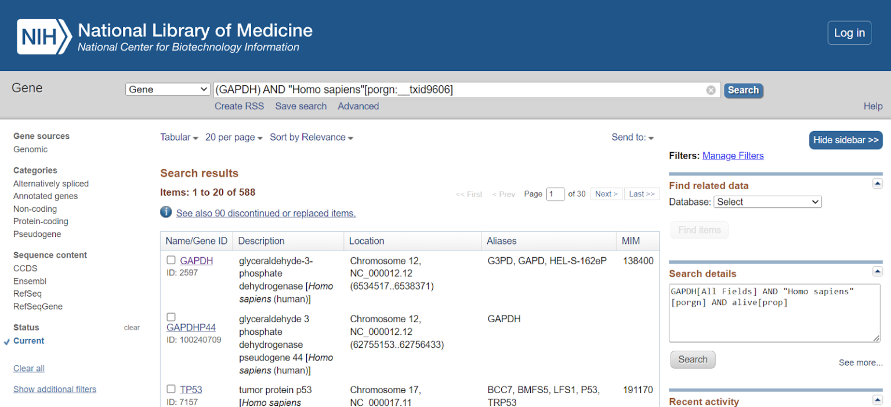Remove the Current status filter checkmark
The width and height of the screenshot is (891, 407).
[7, 341]
